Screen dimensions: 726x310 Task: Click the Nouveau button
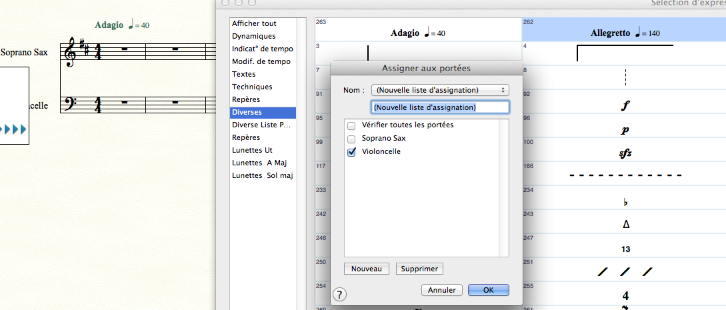tap(367, 269)
